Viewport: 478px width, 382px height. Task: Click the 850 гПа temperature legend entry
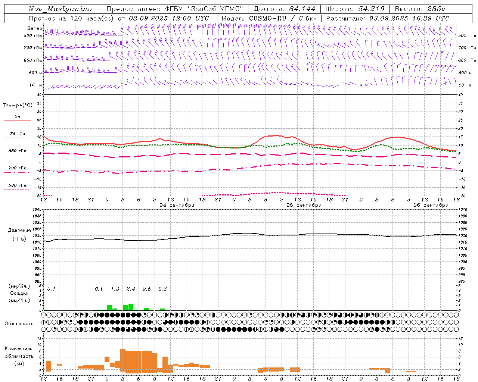pyautogui.click(x=18, y=151)
